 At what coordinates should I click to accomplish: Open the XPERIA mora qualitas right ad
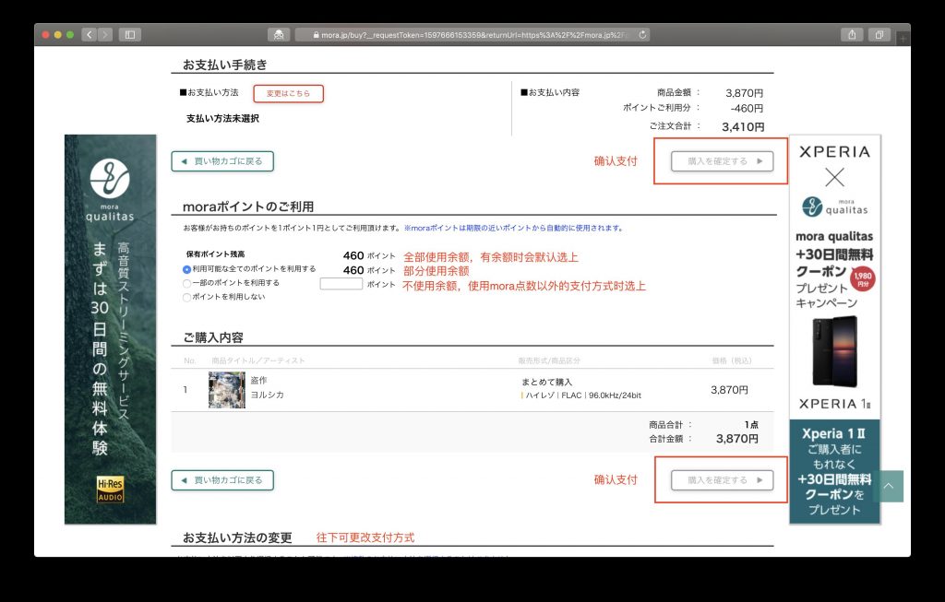[834, 329]
